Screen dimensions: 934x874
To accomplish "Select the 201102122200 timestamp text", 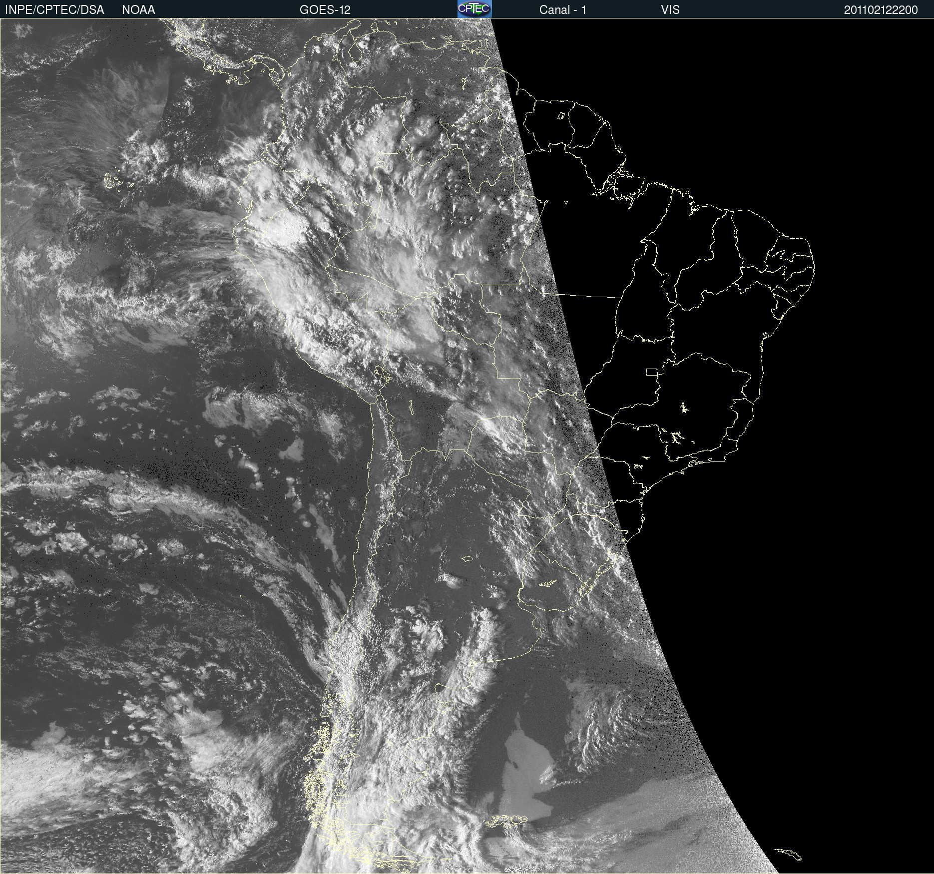I will click(x=881, y=10).
